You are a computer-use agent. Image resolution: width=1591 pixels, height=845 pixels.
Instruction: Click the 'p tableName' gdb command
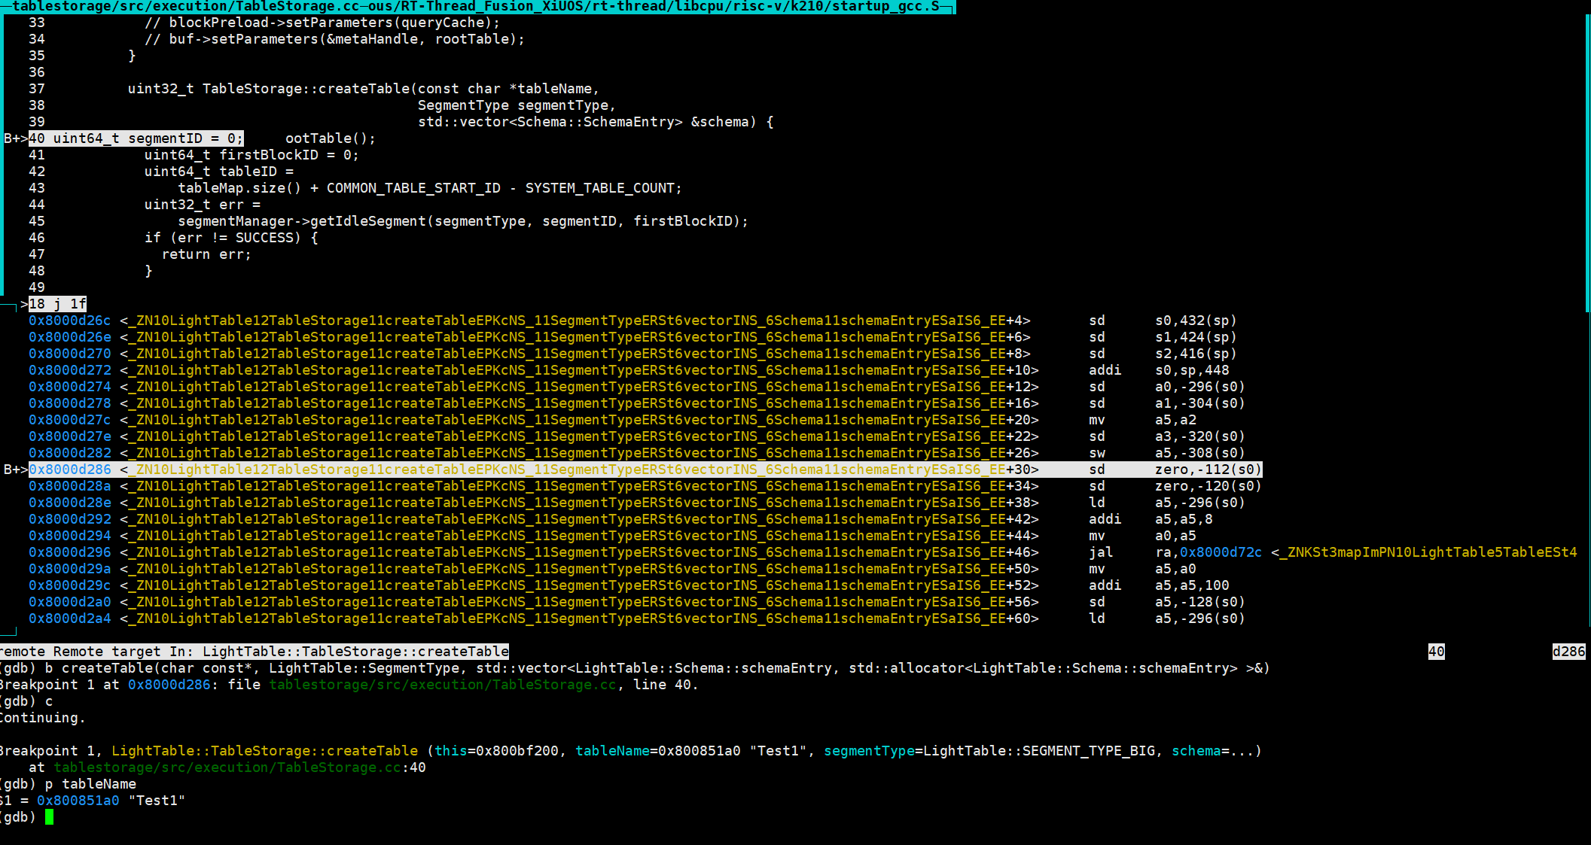pos(90,784)
